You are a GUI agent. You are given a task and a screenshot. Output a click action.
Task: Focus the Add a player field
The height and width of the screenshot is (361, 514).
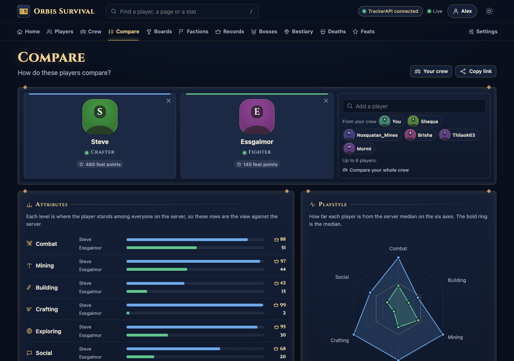tap(414, 106)
